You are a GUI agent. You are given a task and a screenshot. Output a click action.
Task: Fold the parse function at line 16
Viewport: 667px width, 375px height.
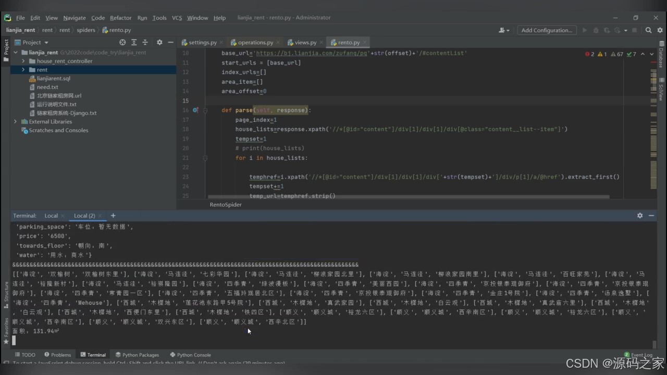click(x=205, y=110)
